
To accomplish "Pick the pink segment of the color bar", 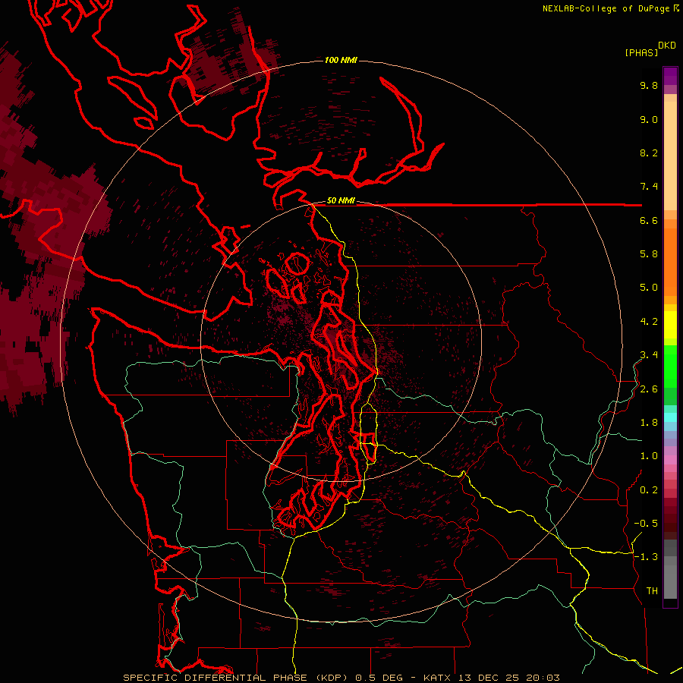I will coord(670,460).
